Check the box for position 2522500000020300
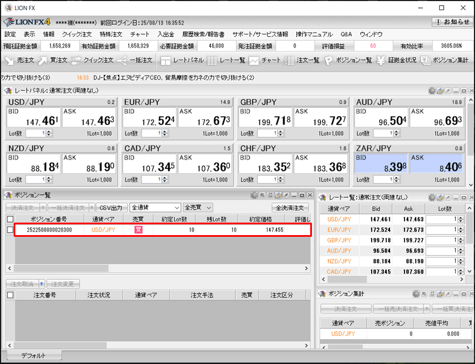475x364 pixels. (10, 230)
